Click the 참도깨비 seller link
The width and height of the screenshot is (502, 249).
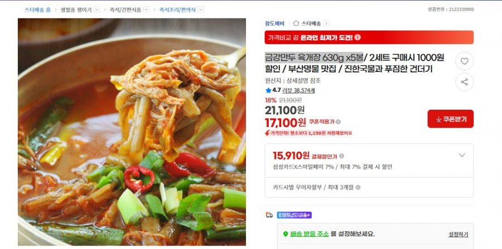[274, 23]
